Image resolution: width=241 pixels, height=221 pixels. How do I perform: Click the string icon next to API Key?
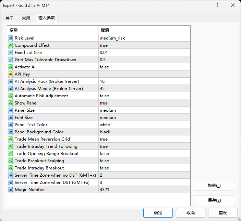pos(11,74)
